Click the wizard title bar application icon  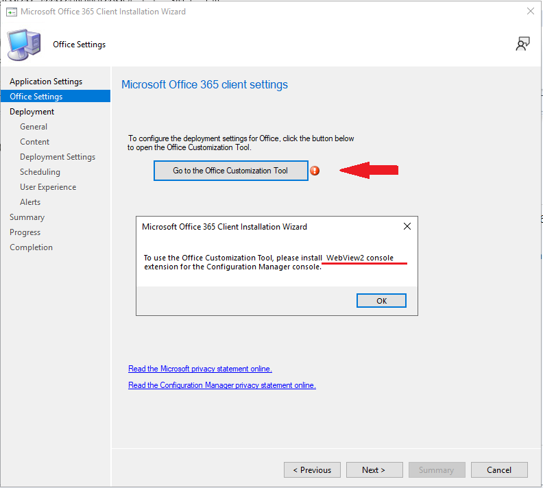tap(12, 12)
